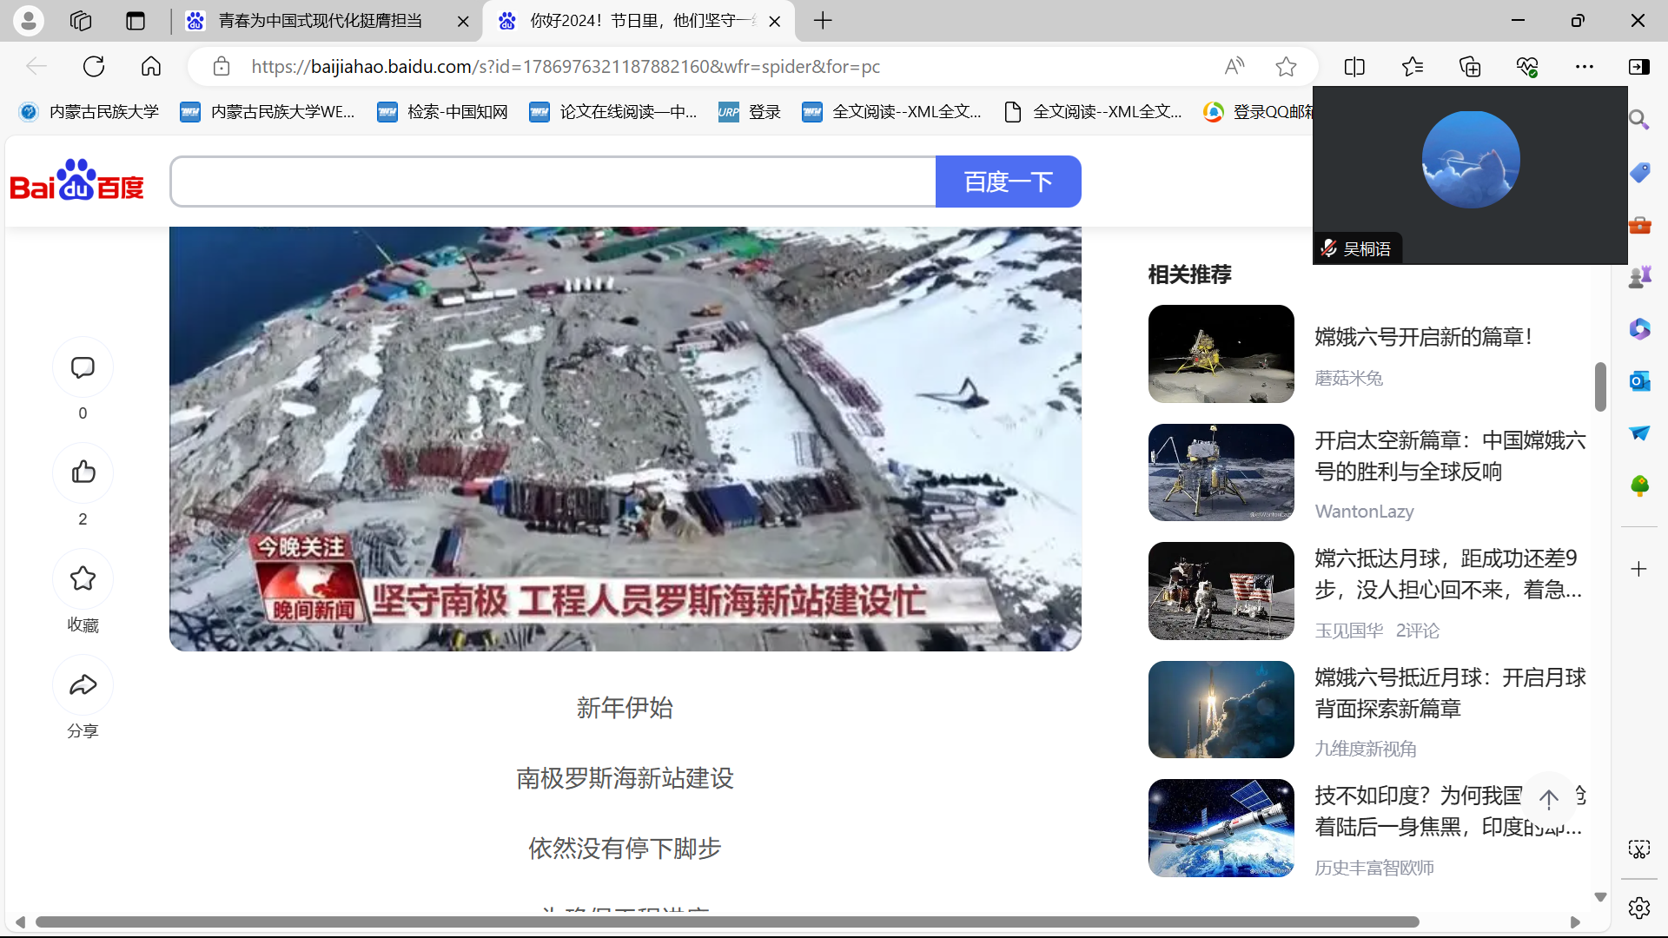Click the comment bubble icon
The width and height of the screenshot is (1668, 938).
83,367
